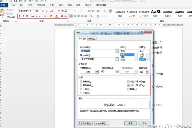Click the character border (A) icon
The height and width of the screenshot is (128, 192).
[66, 11]
